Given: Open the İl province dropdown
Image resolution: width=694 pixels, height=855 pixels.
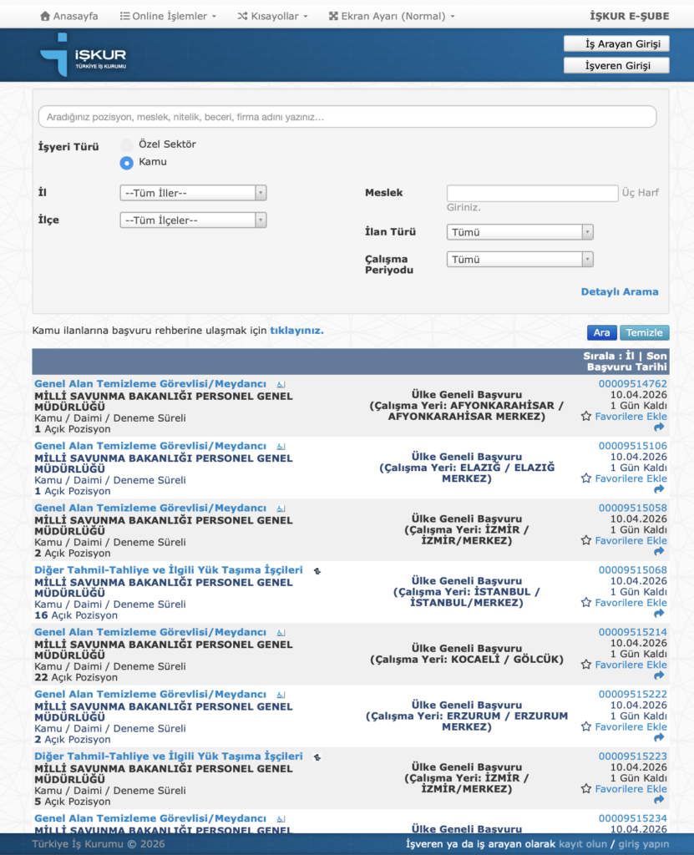Looking at the screenshot, I should pos(193,193).
